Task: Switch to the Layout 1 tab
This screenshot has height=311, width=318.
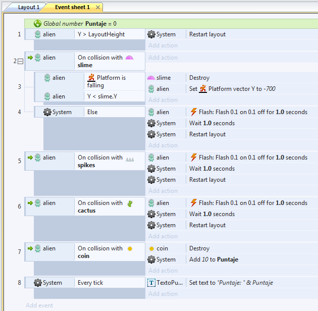Action: point(28,7)
